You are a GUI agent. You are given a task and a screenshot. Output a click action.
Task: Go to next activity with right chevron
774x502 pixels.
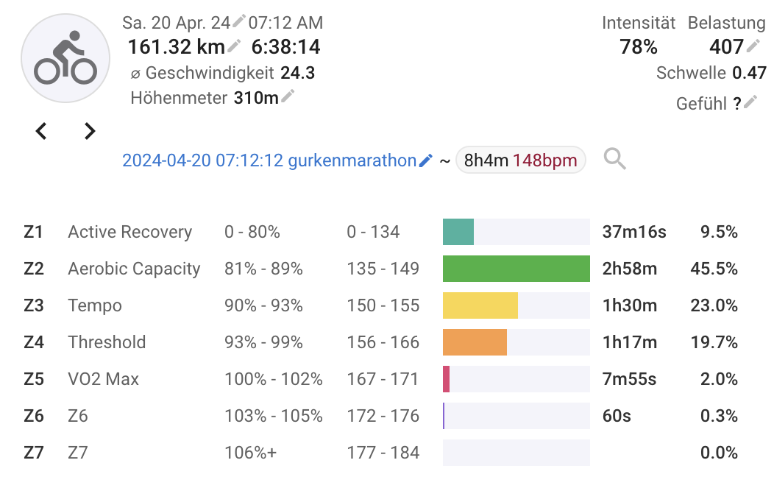[90, 131]
